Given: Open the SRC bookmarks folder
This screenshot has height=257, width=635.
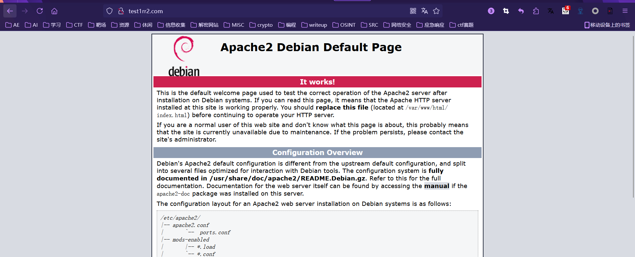Looking at the screenshot, I should click(369, 25).
